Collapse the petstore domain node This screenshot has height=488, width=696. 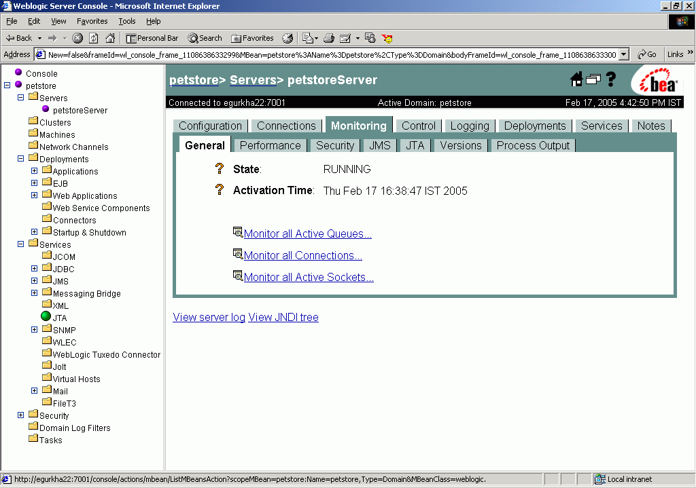click(7, 85)
